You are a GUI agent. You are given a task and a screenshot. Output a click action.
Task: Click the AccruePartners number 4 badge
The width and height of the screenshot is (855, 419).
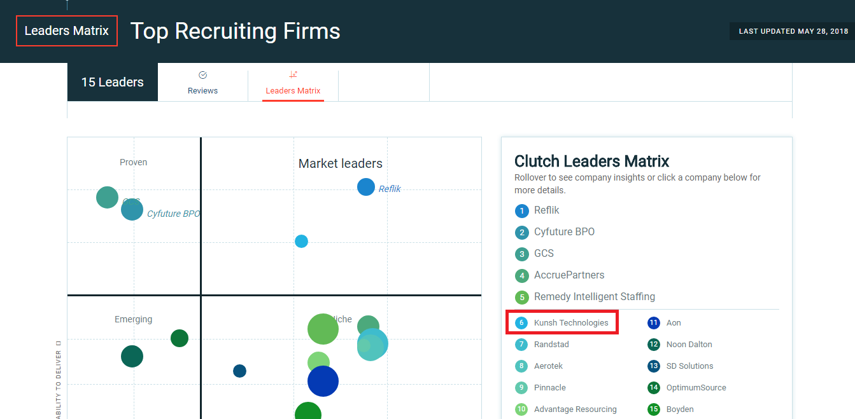(522, 275)
